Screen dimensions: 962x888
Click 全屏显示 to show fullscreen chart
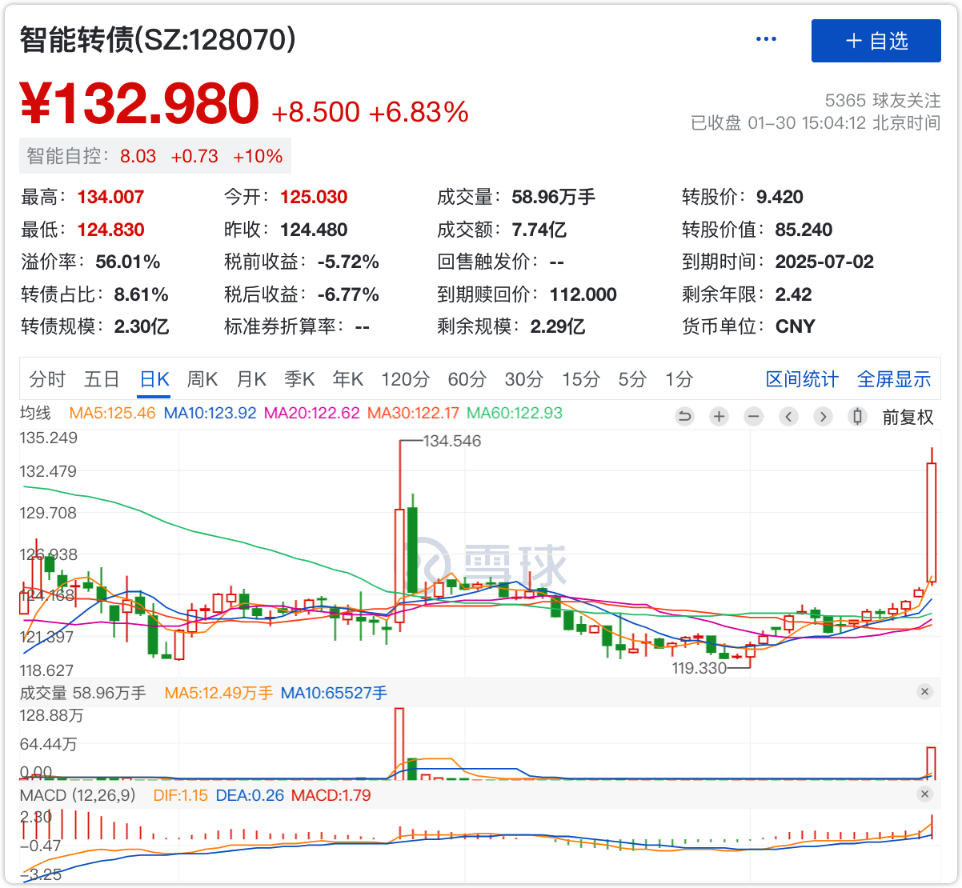tap(894, 379)
